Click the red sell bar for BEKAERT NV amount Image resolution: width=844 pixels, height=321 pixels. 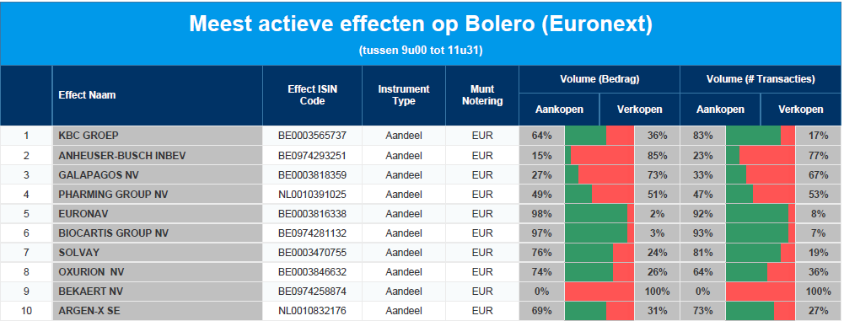599,292
